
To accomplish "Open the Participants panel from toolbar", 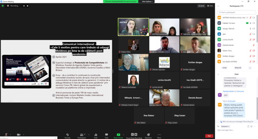I will click(81, 135).
